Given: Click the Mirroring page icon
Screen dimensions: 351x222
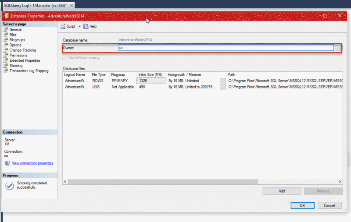Looking at the screenshot, I should tap(6, 66).
